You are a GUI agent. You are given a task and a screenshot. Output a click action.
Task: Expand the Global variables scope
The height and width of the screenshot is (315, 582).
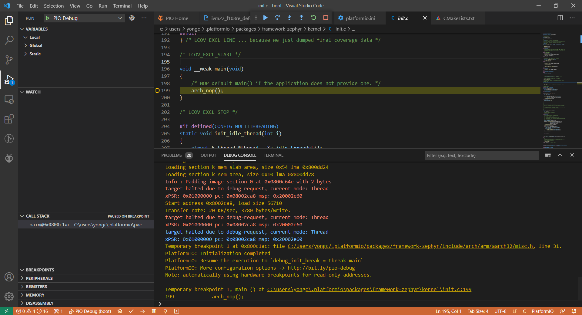[25, 45]
